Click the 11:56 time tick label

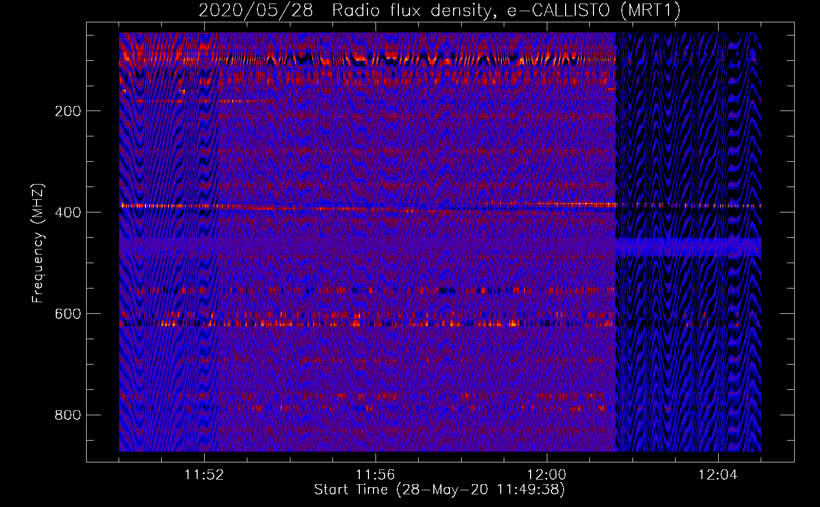click(x=375, y=475)
